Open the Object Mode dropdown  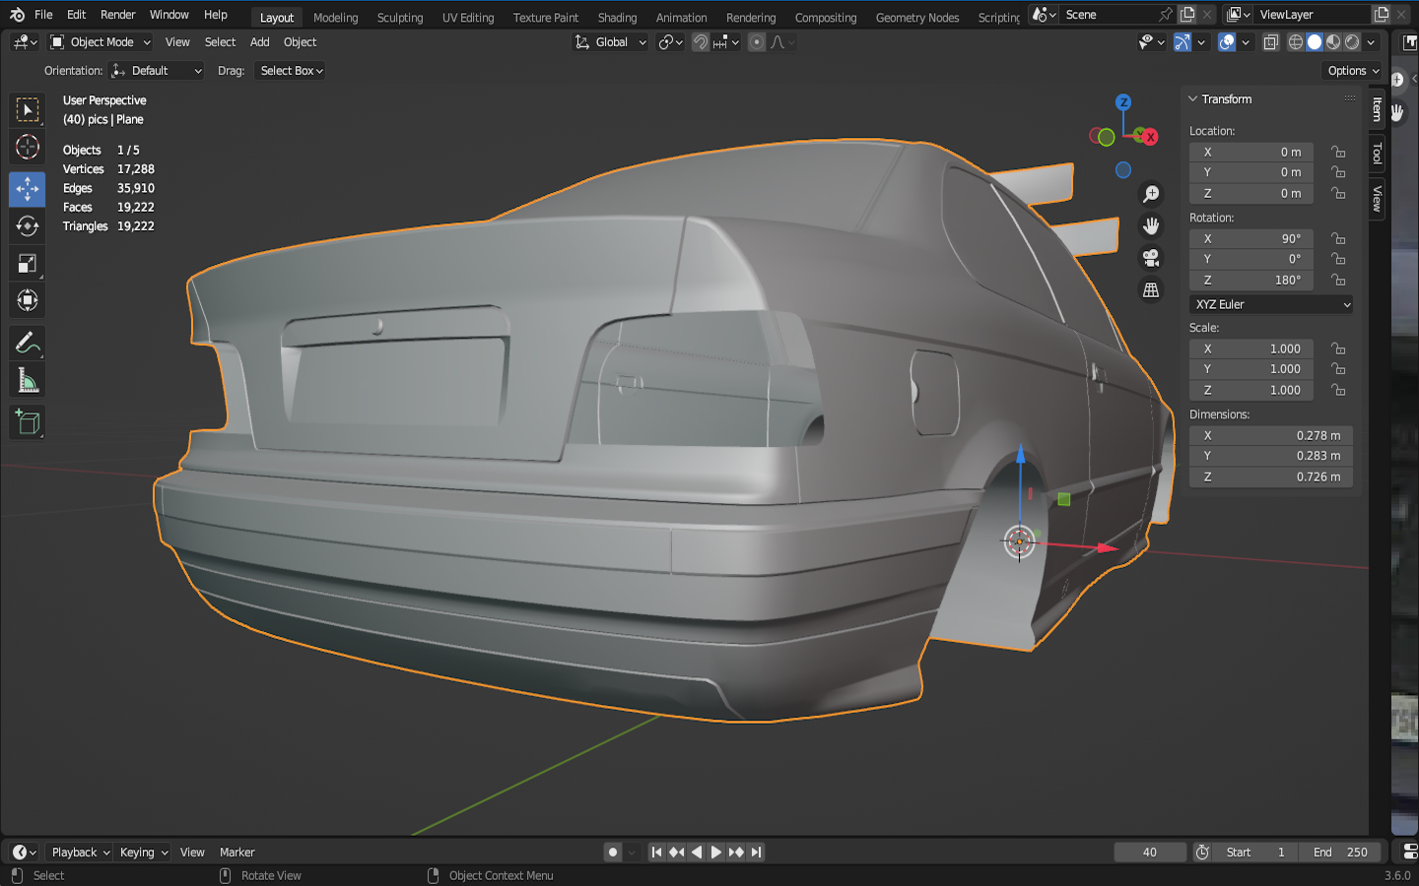[101, 42]
